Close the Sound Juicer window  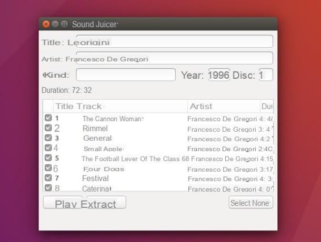(46, 24)
